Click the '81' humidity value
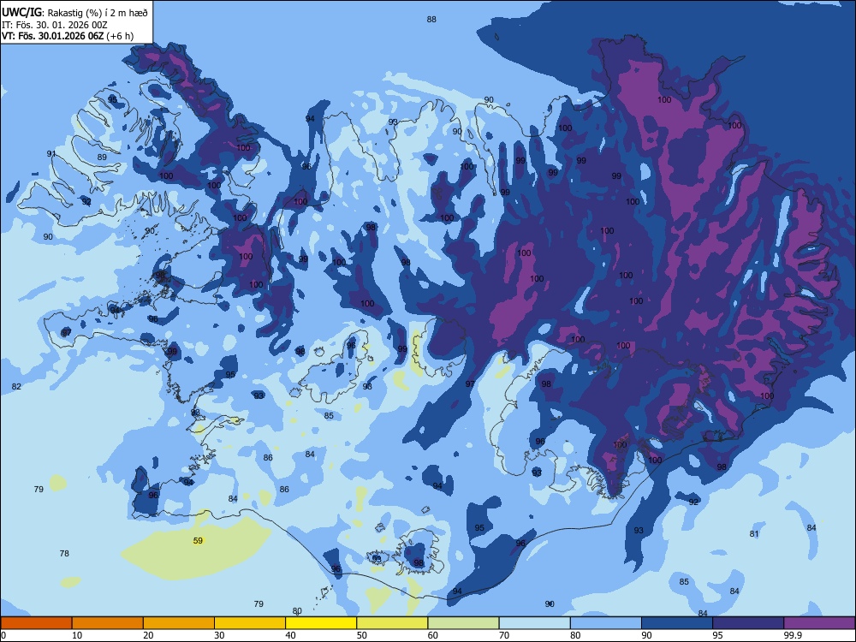This screenshot has width=856, height=642. point(754,533)
